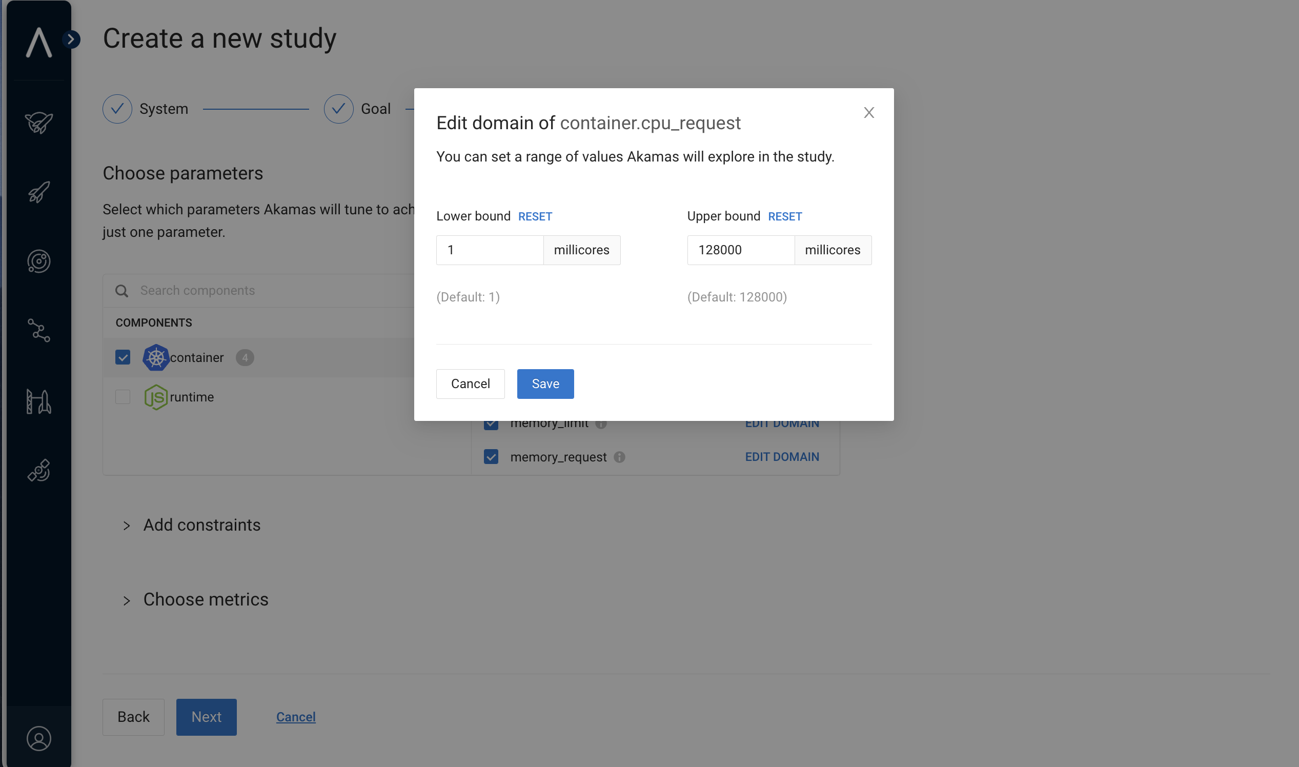1299x767 pixels.
Task: Toggle the container component checkbox
Action: click(123, 357)
